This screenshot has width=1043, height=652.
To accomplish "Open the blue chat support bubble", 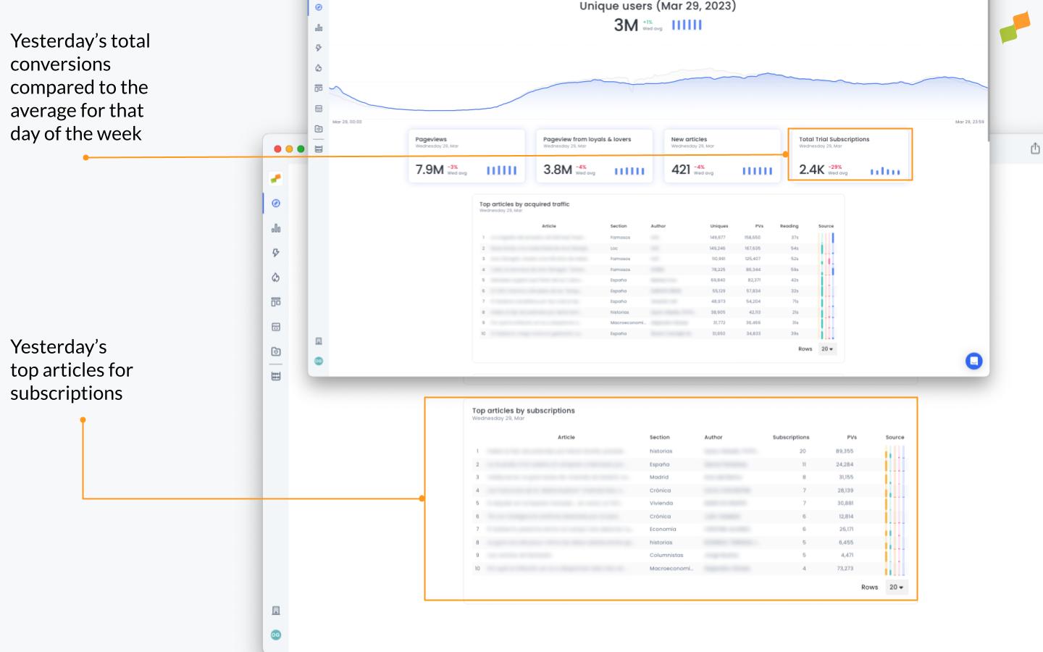I will tap(974, 361).
